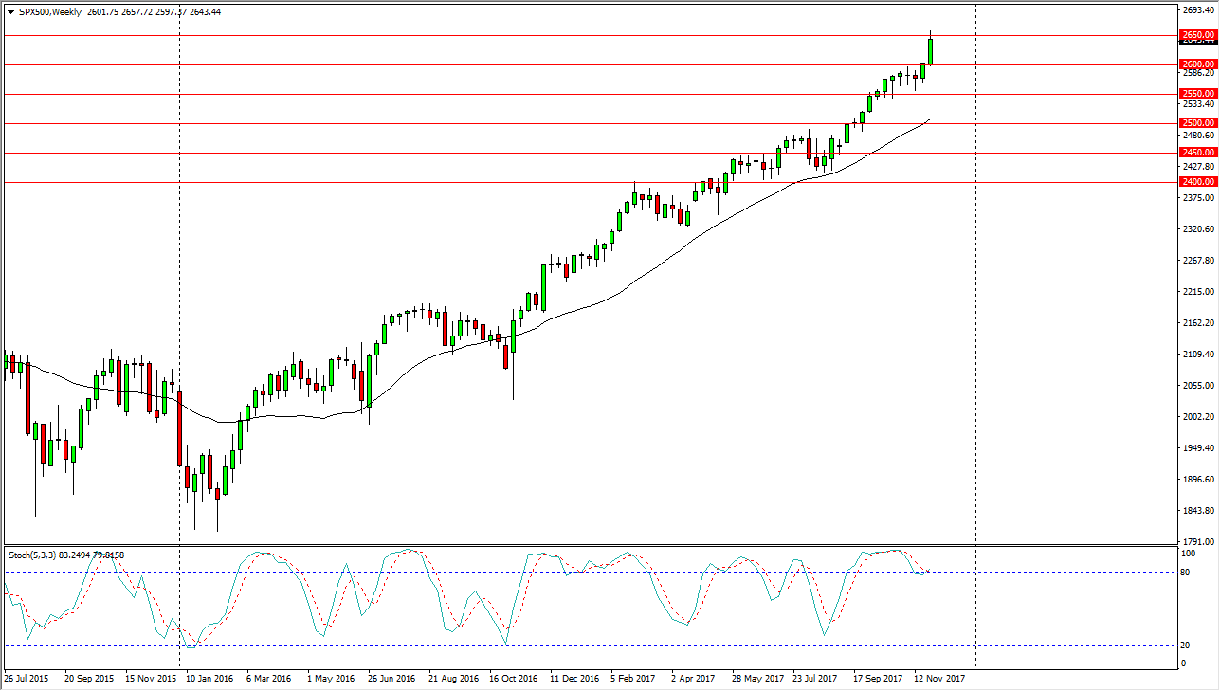1220x691 pixels.
Task: Click the triangle arrow beside SPX500,Weekly title
Action: click(10, 12)
